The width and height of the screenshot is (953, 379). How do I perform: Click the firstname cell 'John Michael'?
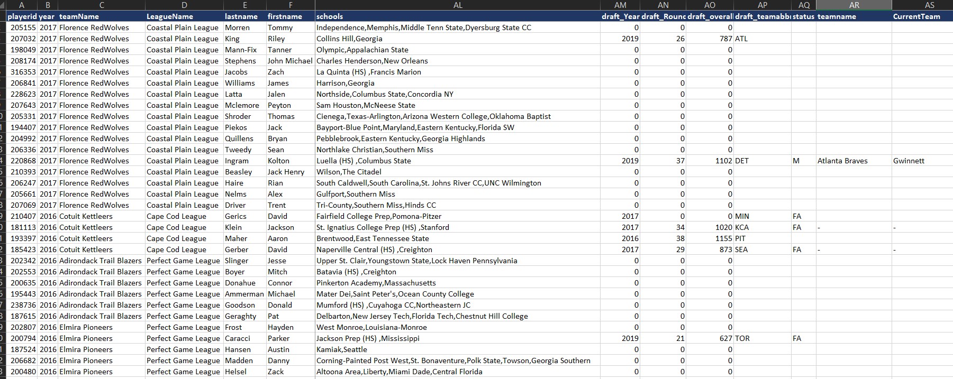pyautogui.click(x=289, y=61)
